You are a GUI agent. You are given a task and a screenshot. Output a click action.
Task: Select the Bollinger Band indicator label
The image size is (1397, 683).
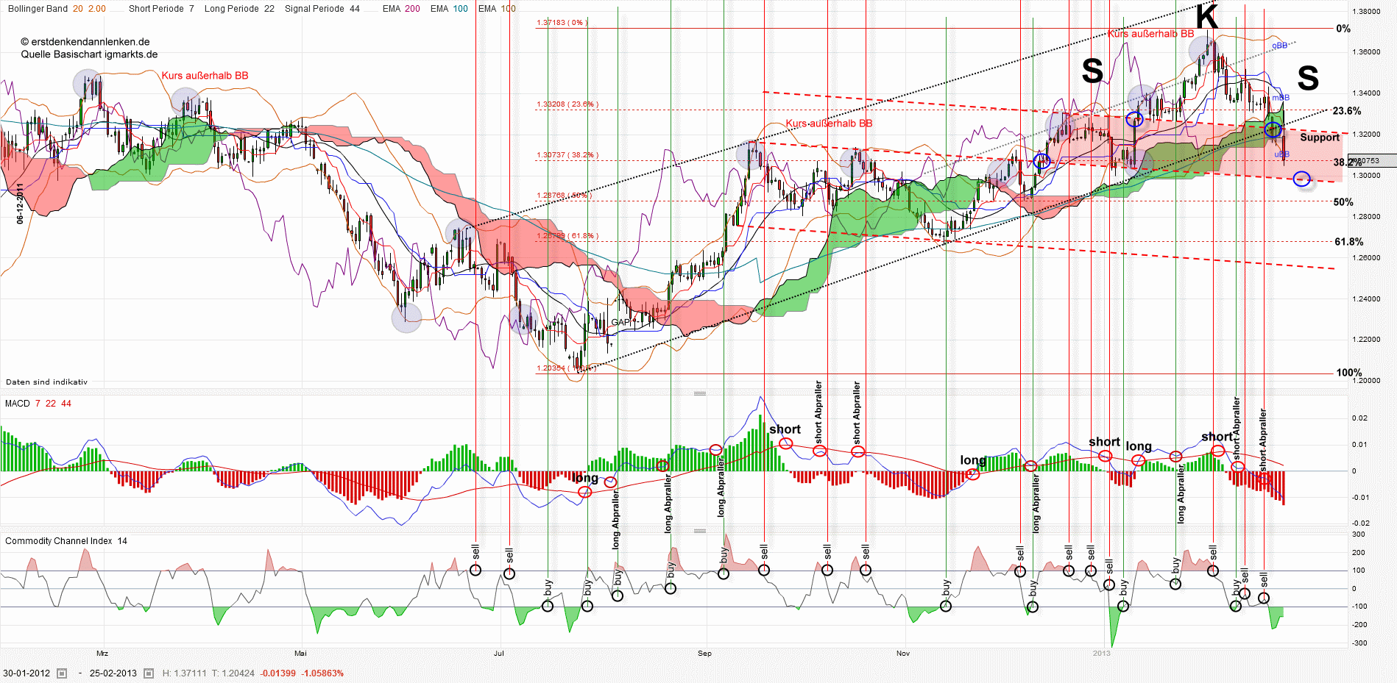[x=38, y=9]
